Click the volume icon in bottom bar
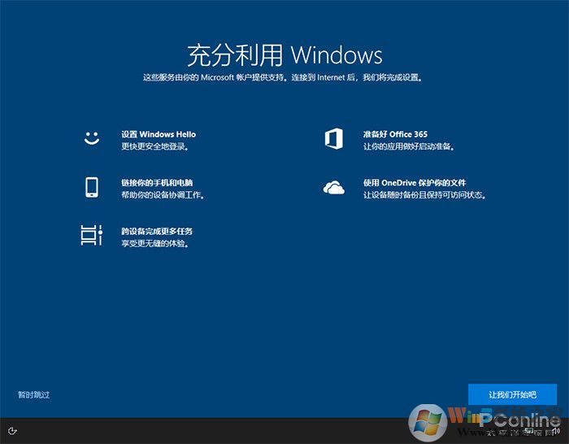569x444 pixels. 555,431
